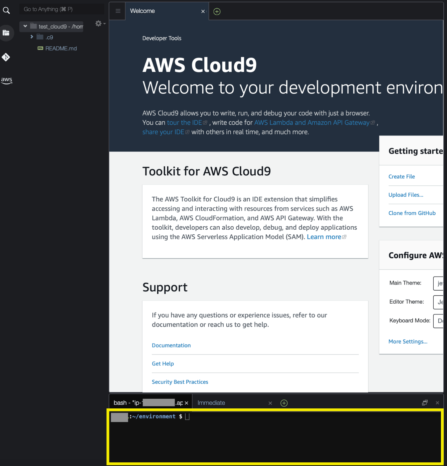The width and height of the screenshot is (447, 466).
Task: Open the Keyboard Mode dropdown
Action: 438,321
